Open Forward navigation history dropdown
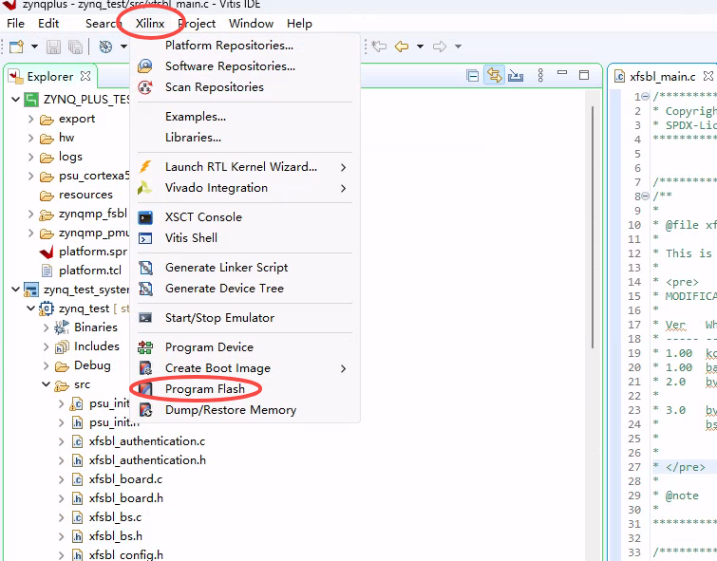Image resolution: width=717 pixels, height=561 pixels. 458,47
